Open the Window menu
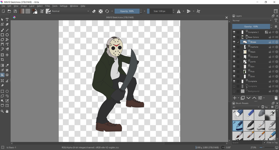Image resolution: width=279 pixels, height=150 pixels. point(74,6)
